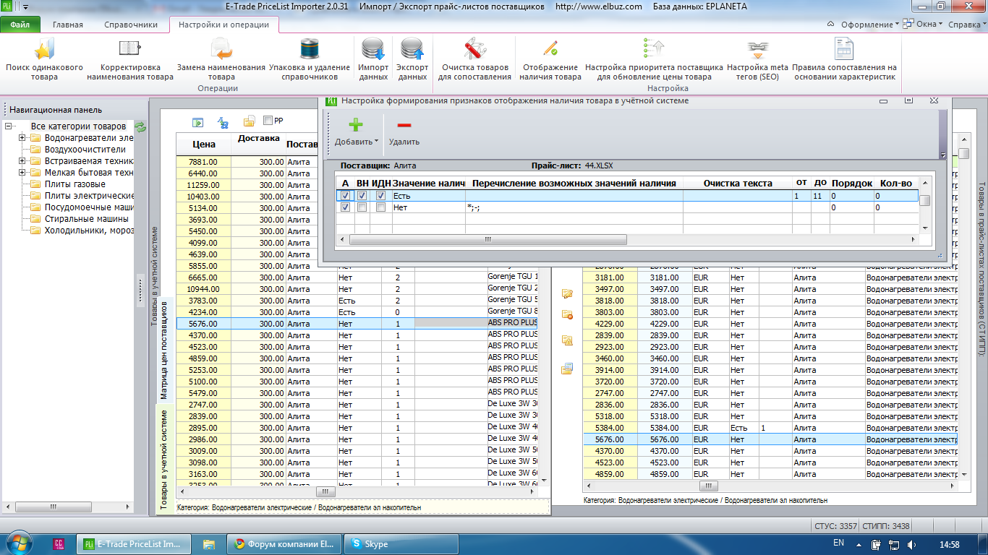Click the folder with pencil icon between grids

coord(567,293)
